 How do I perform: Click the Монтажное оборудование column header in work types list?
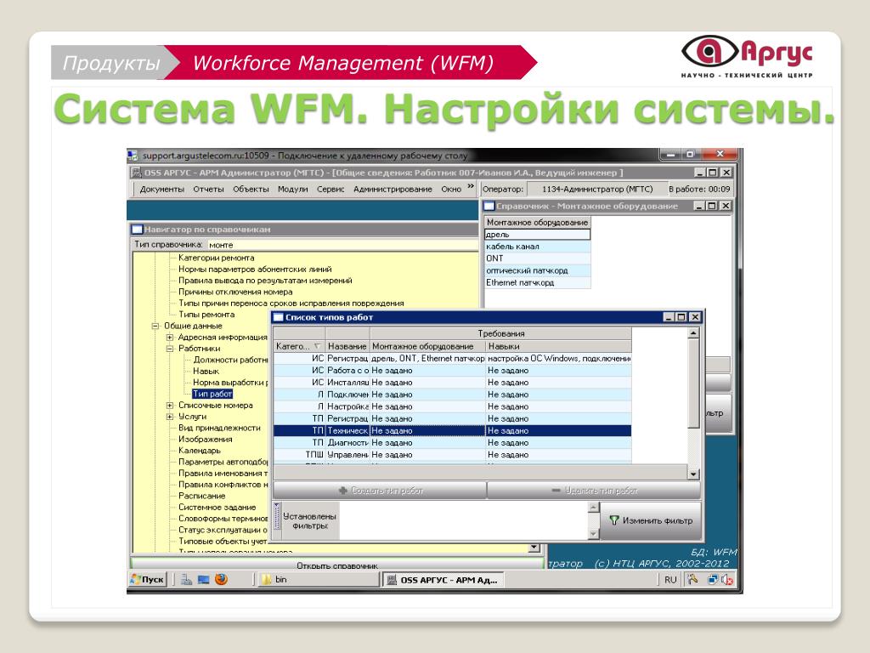(x=427, y=347)
